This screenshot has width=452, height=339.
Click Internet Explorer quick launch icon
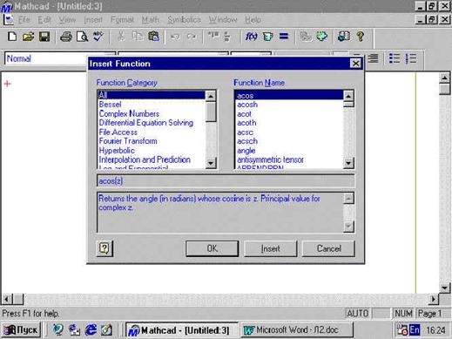91,330
